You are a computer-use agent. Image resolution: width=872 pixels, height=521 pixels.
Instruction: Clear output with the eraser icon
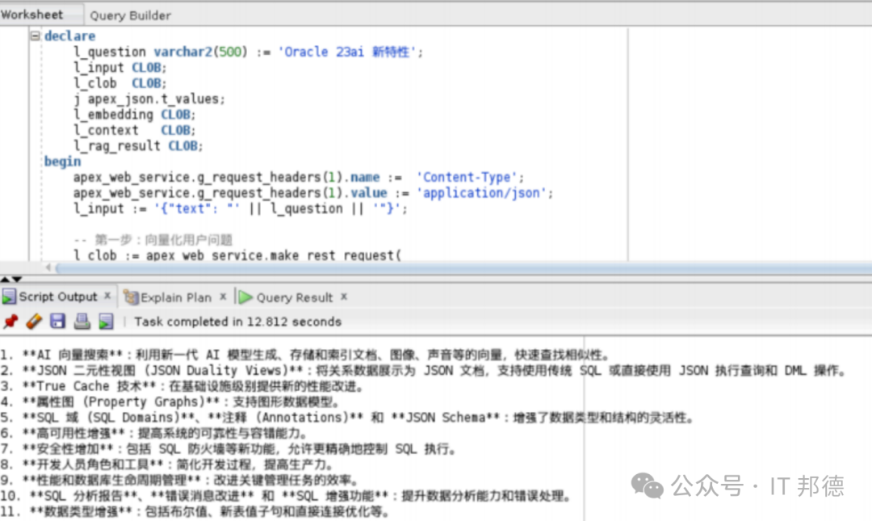click(x=34, y=321)
